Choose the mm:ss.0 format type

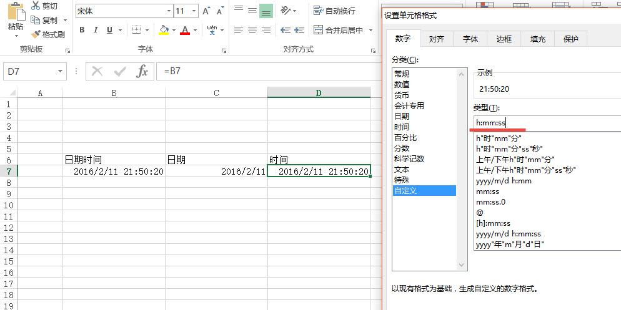click(490, 202)
